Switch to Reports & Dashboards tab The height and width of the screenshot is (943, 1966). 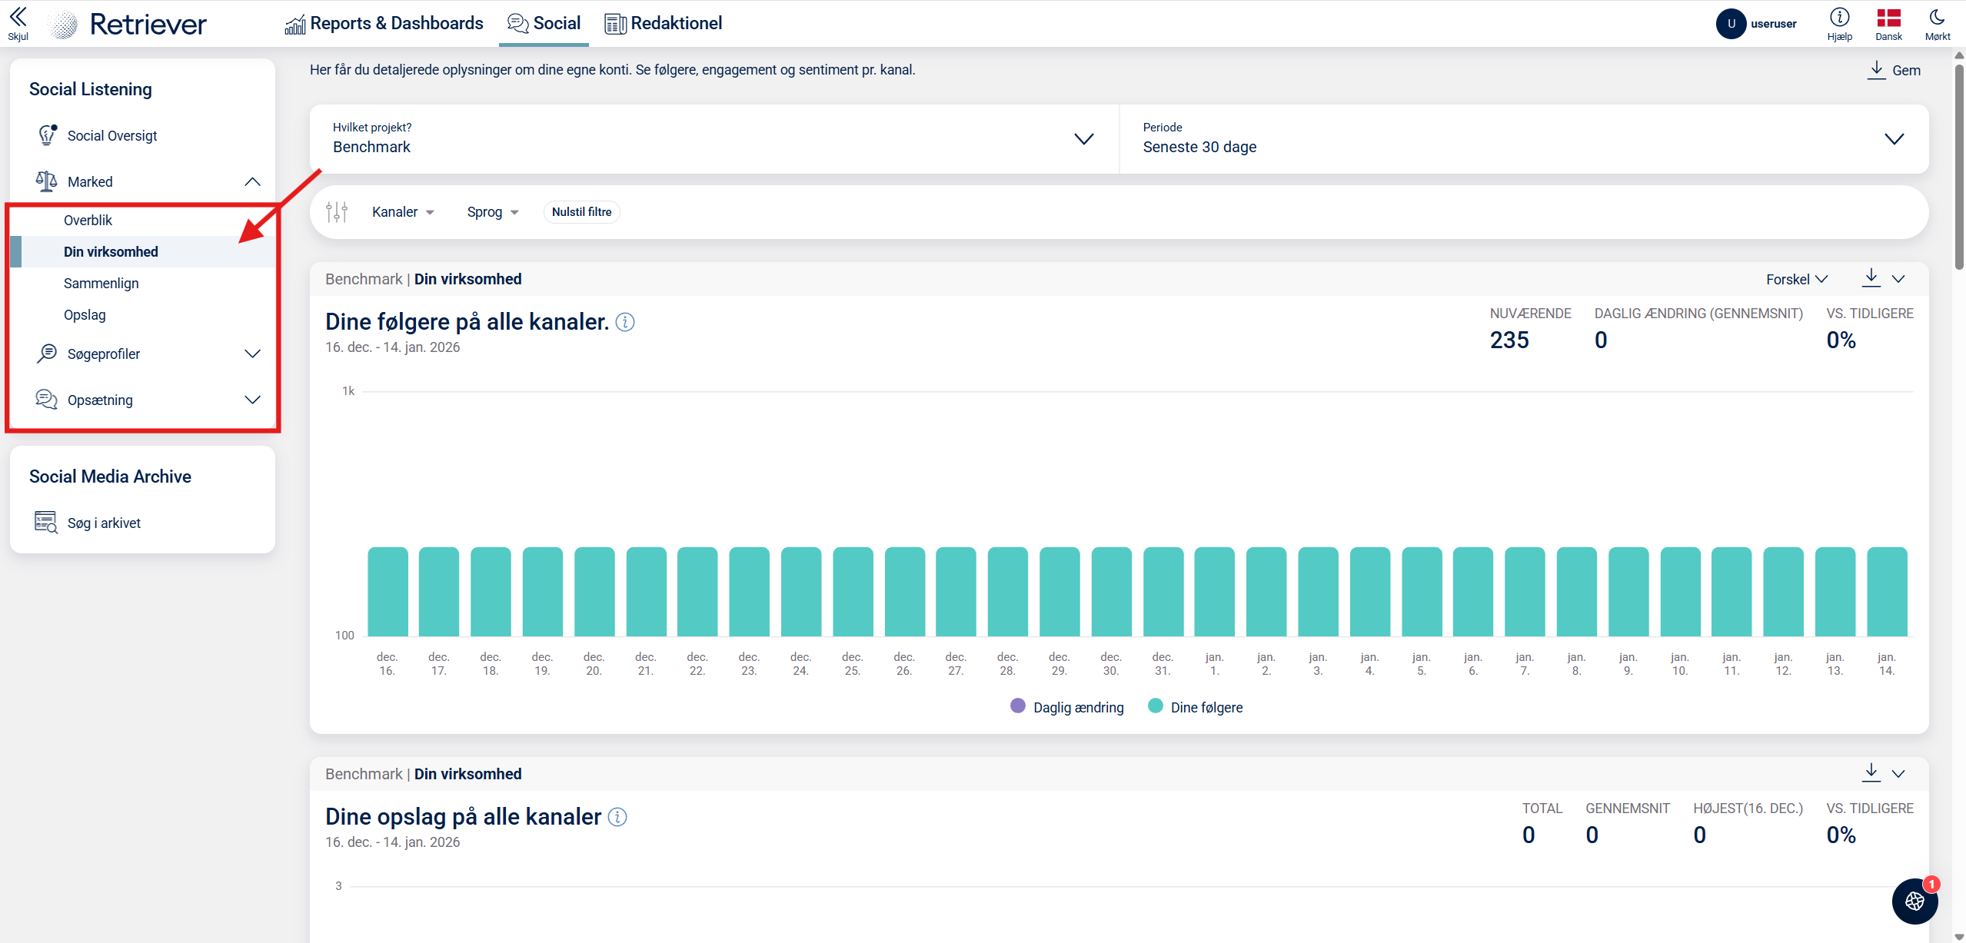[384, 24]
